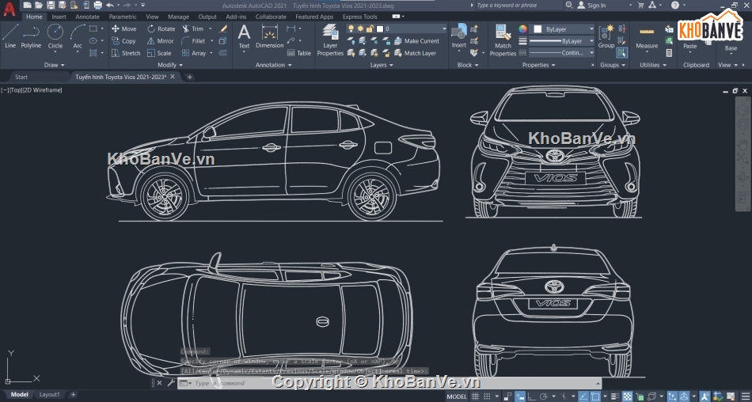Screen dimensions: 752x402
Task: Open the Parametric ribbon tab
Action: click(123, 17)
